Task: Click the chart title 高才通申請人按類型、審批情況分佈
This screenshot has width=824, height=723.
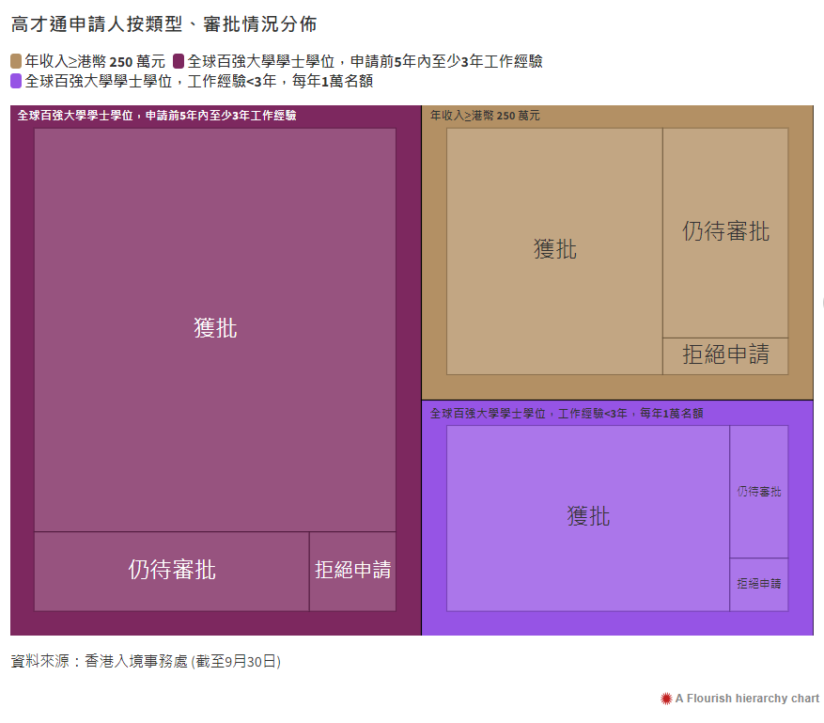Action: [164, 24]
